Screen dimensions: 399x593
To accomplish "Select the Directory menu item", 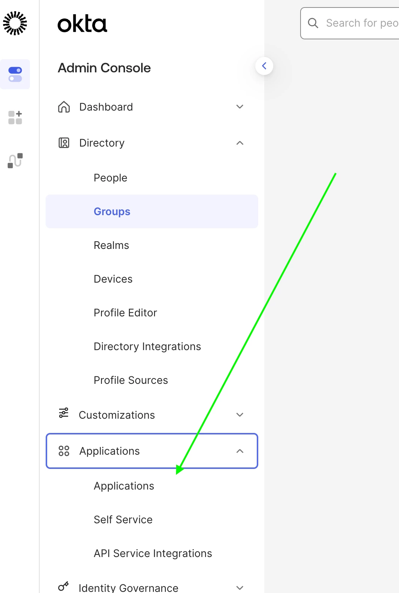I will coord(152,143).
